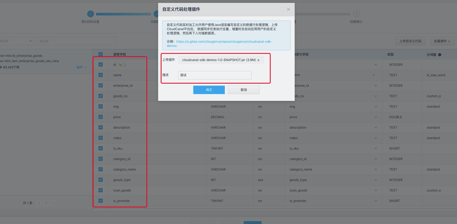Image resolution: width=457 pixels, height=224 pixels.
Task: Click the step 5 circle for 创建确认
Action: pos(356,14)
